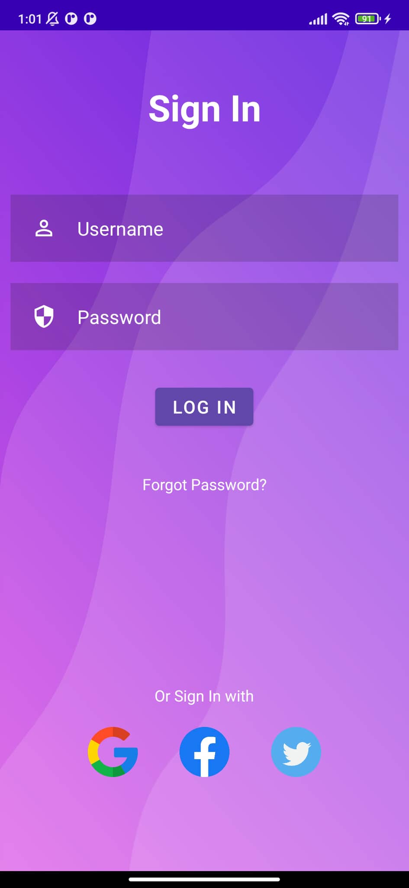The width and height of the screenshot is (409, 888).
Task: Sign in with the Twitter bird icon
Action: 296,751
